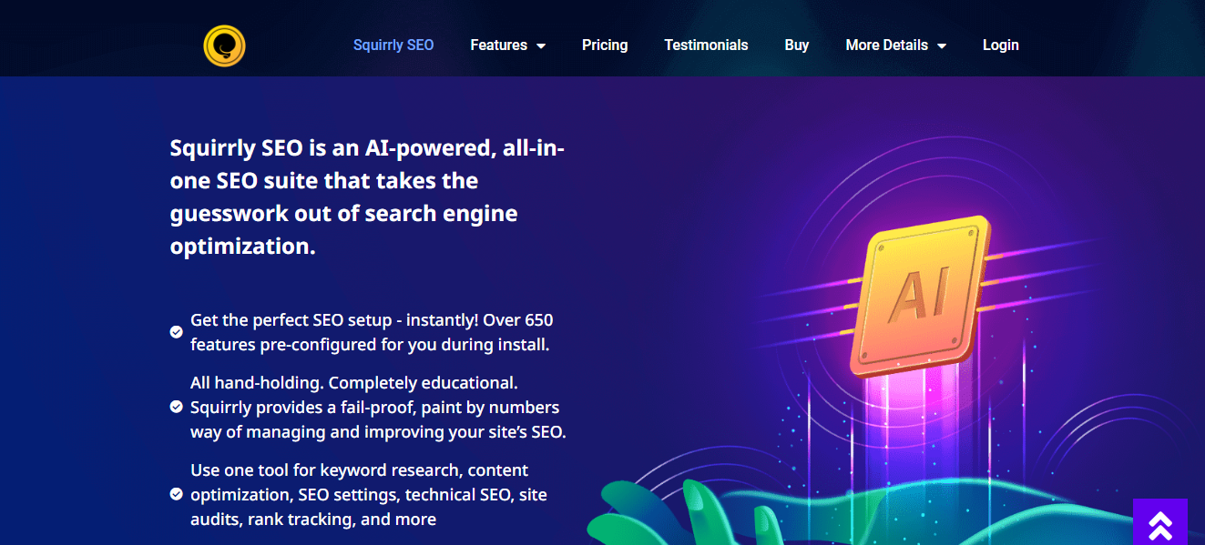Expand the More Details dropdown arrow
The width and height of the screenshot is (1205, 545).
click(942, 45)
